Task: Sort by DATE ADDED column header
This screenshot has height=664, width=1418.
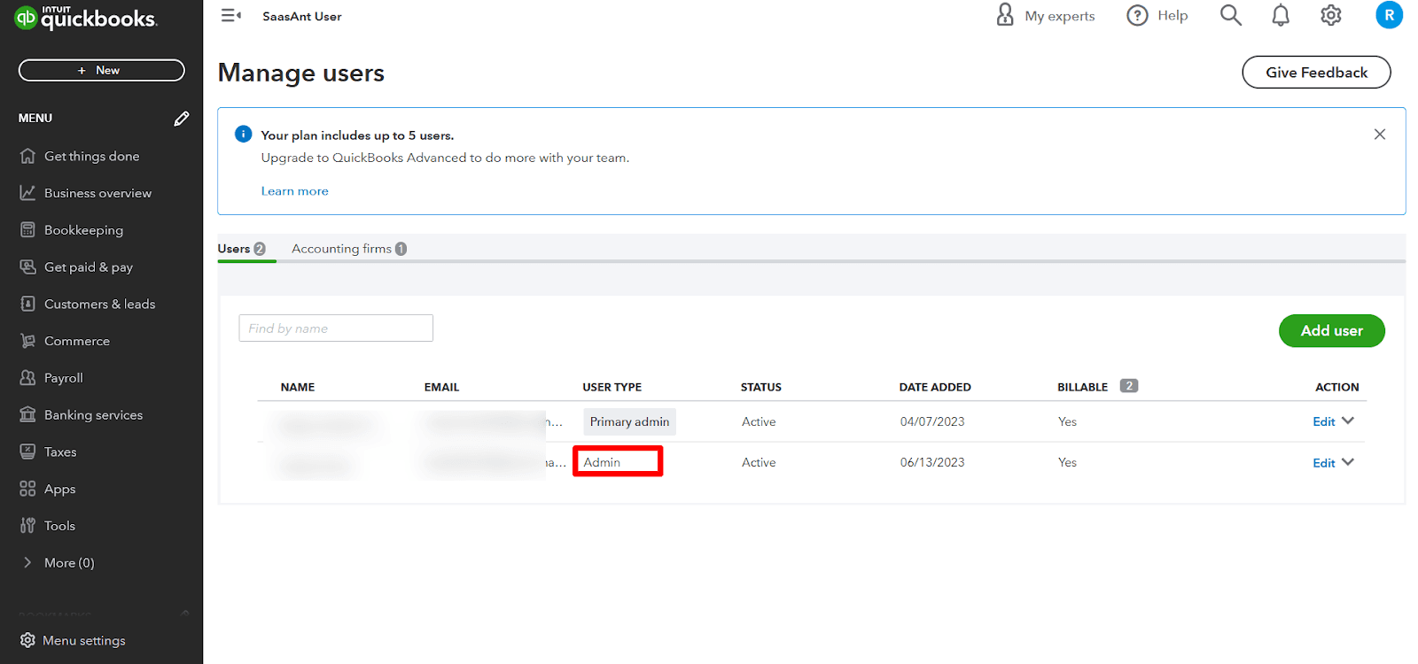Action: [x=935, y=387]
